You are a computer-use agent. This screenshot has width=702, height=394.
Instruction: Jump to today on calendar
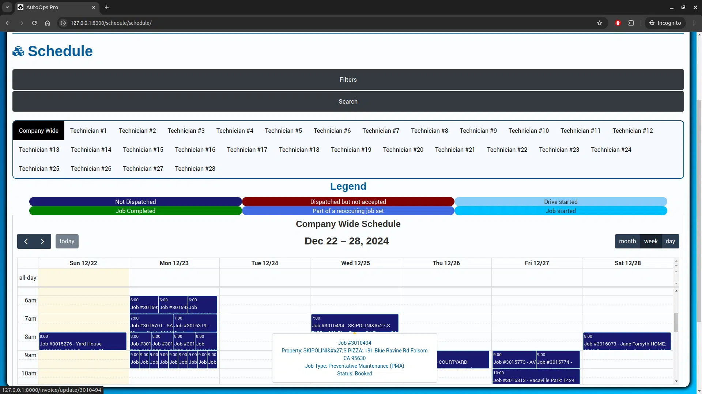tap(67, 242)
